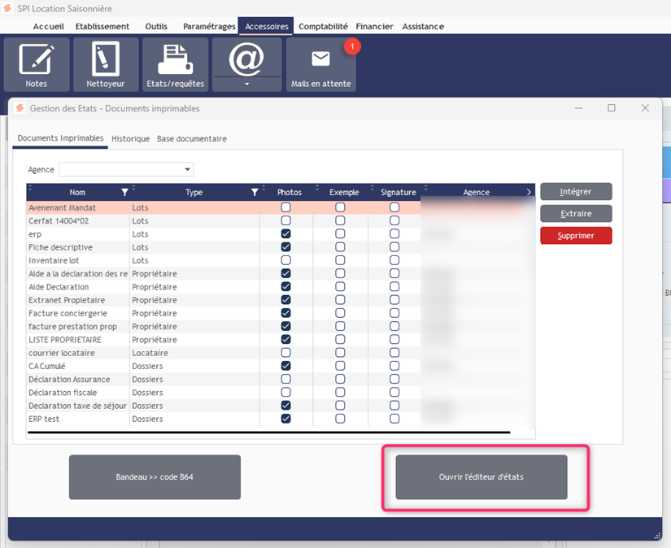Enable Photos checkbox for Avenenant Mandat

click(285, 207)
